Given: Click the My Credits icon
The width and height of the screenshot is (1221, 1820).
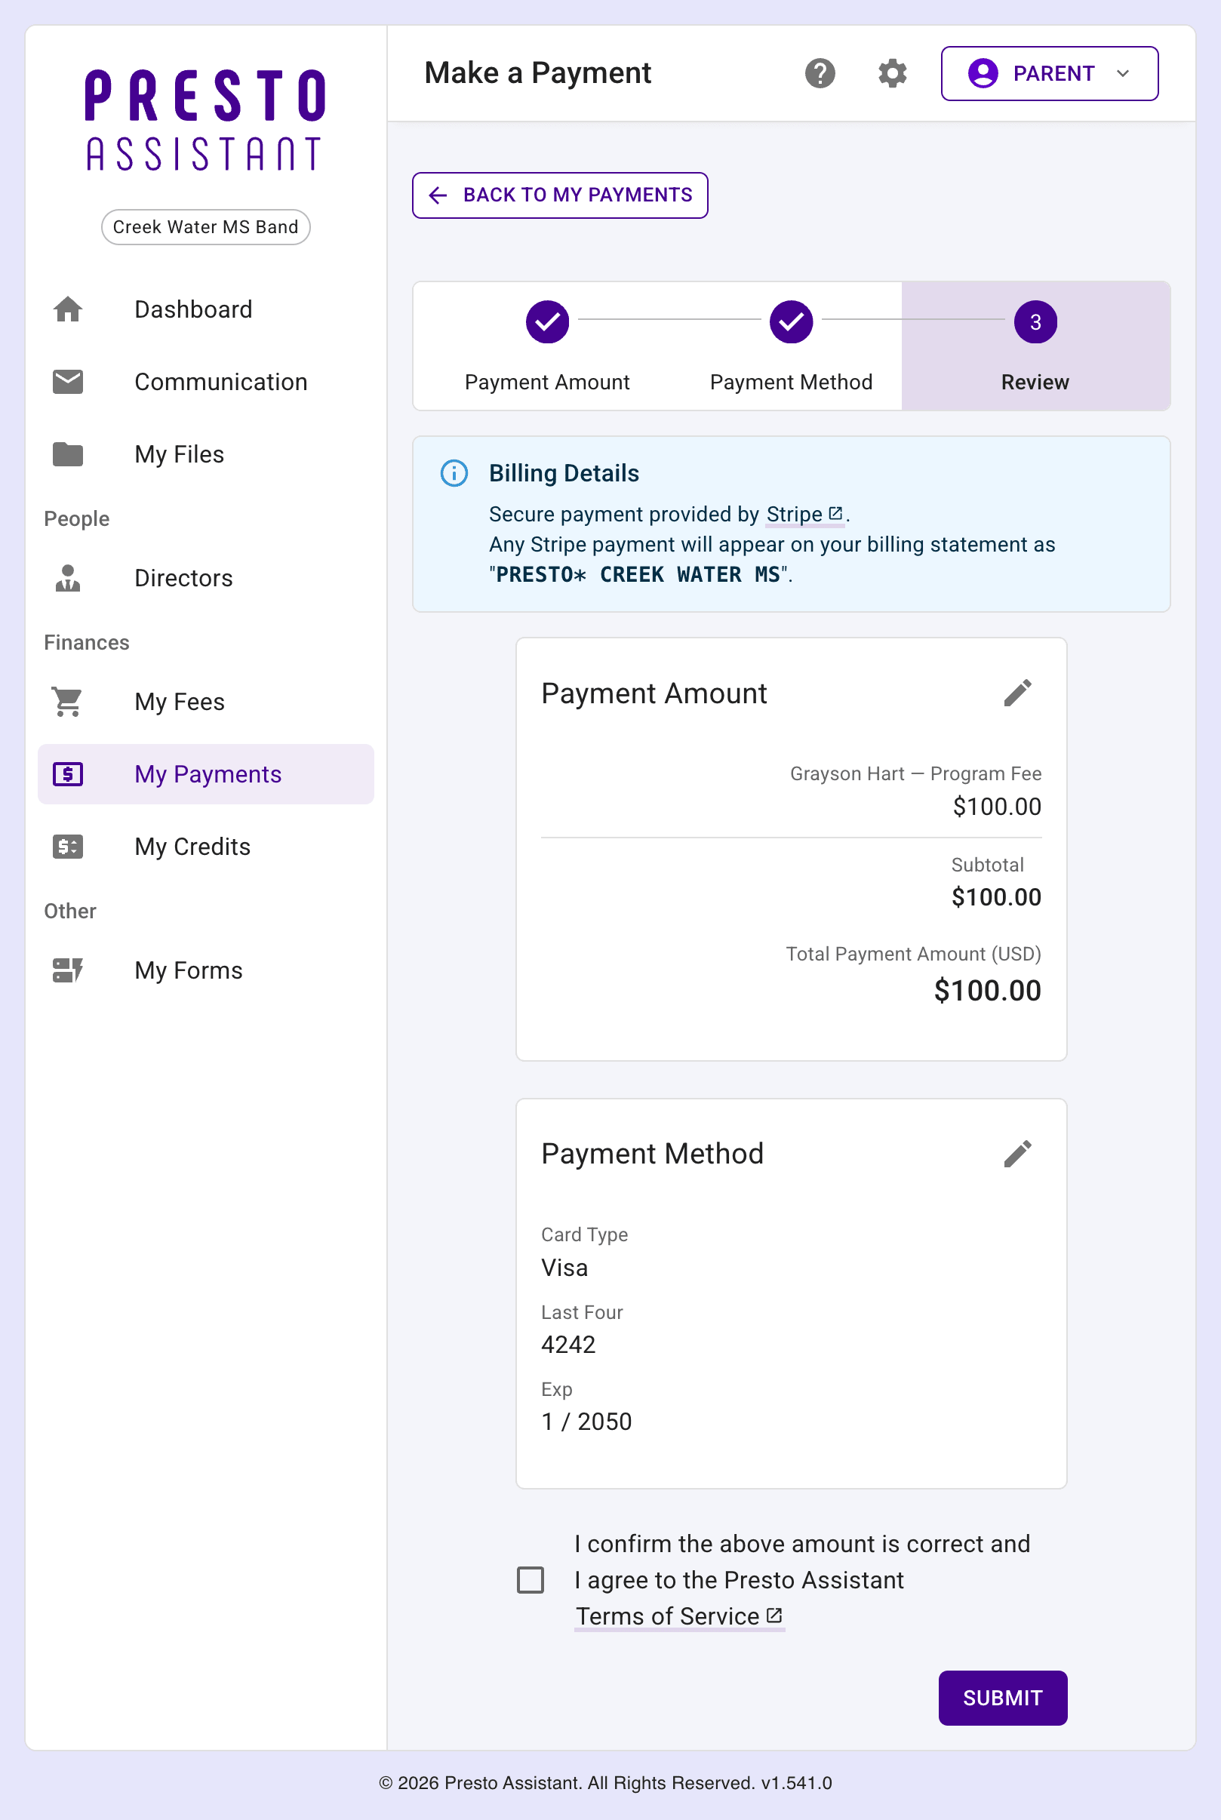Looking at the screenshot, I should coord(68,846).
